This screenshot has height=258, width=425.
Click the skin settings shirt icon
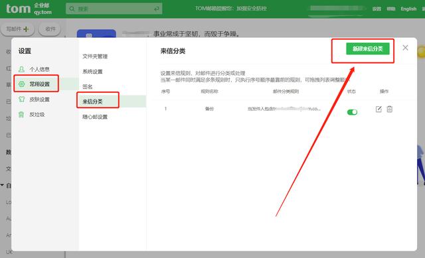(x=22, y=99)
